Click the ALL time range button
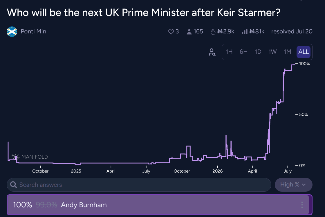Image resolution: width=325 pixels, height=217 pixels. tap(304, 52)
